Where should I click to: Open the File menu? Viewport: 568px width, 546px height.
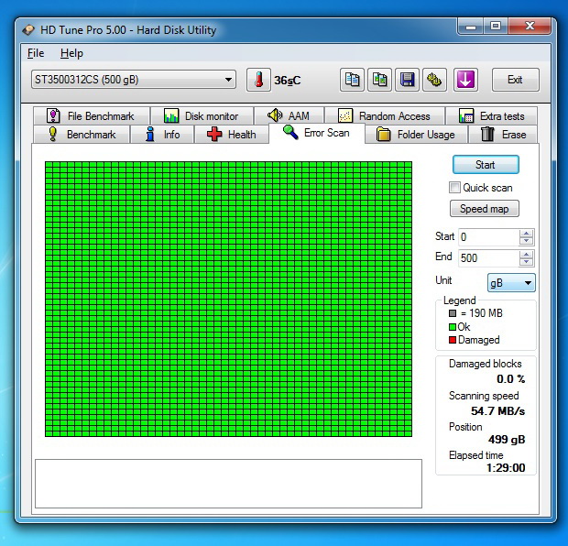tap(36, 53)
